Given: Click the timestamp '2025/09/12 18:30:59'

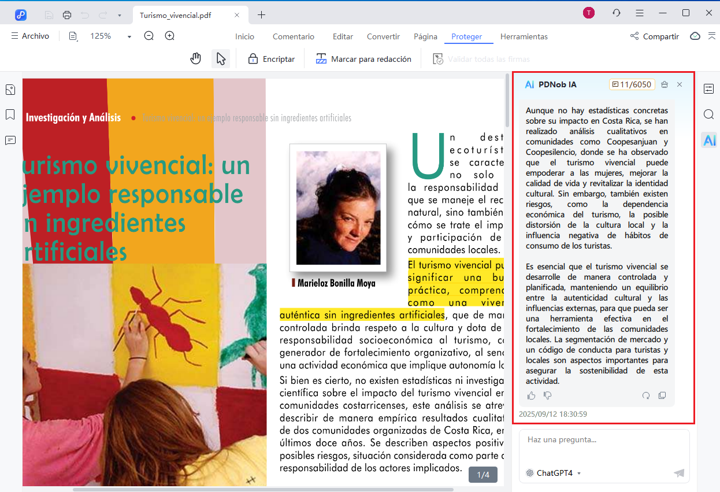Looking at the screenshot, I should pyautogui.click(x=553, y=415).
